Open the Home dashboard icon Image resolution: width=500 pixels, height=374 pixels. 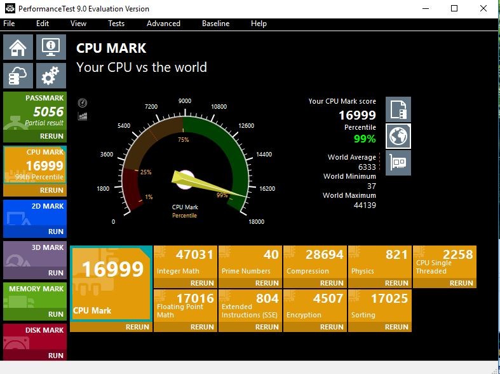(18, 47)
